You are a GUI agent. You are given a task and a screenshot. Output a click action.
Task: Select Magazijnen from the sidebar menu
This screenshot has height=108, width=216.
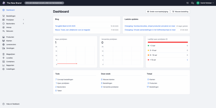11,54
